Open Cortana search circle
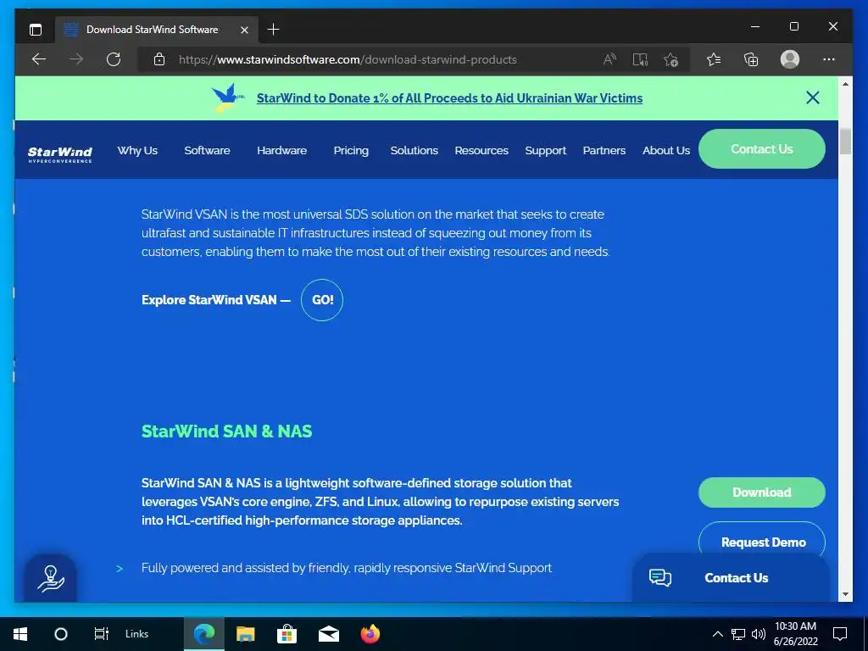The width and height of the screenshot is (868, 651). tap(61, 634)
